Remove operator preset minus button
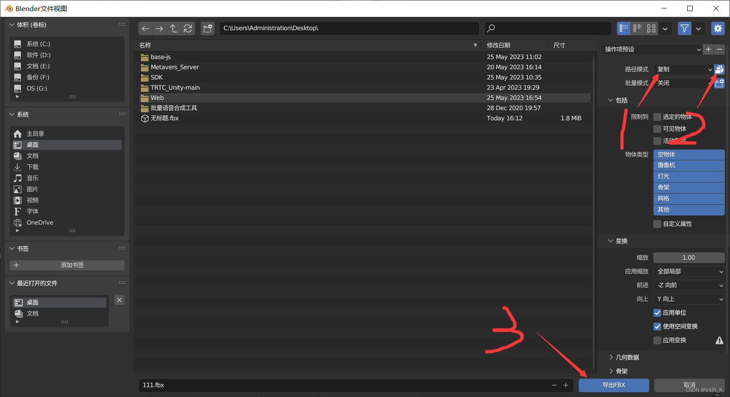730x397 pixels. coord(719,49)
